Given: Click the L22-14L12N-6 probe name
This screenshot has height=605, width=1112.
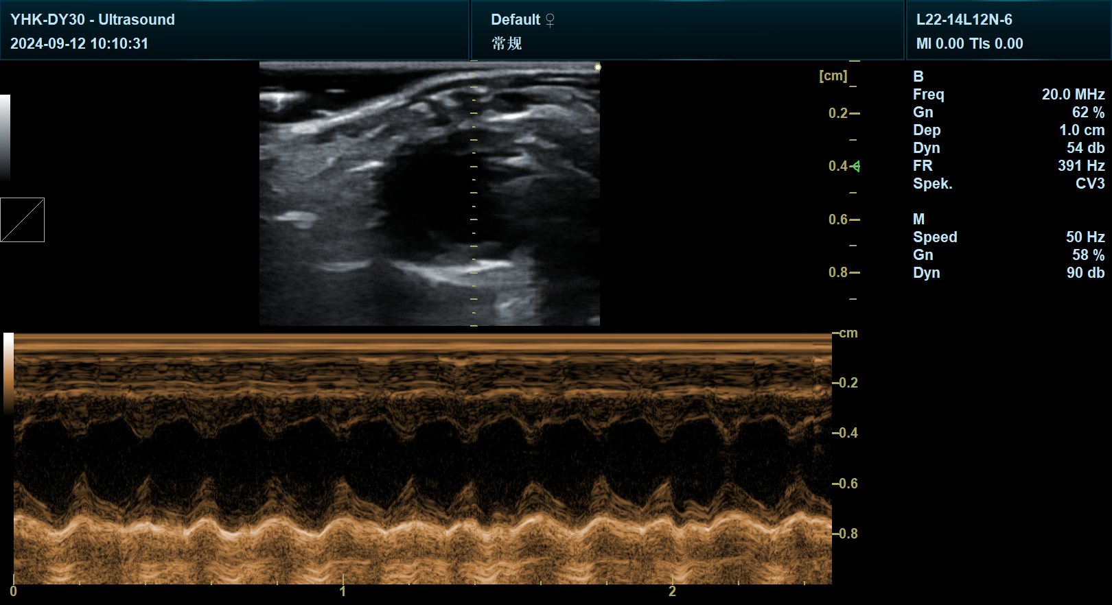Looking at the screenshot, I should (964, 20).
